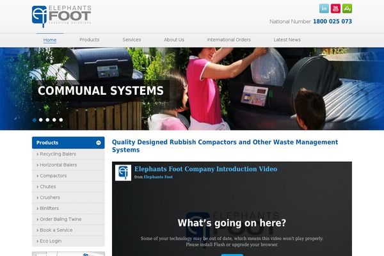This screenshot has width=384, height=256.
Task: Select the second slideshow dot
Action: click(x=41, y=120)
